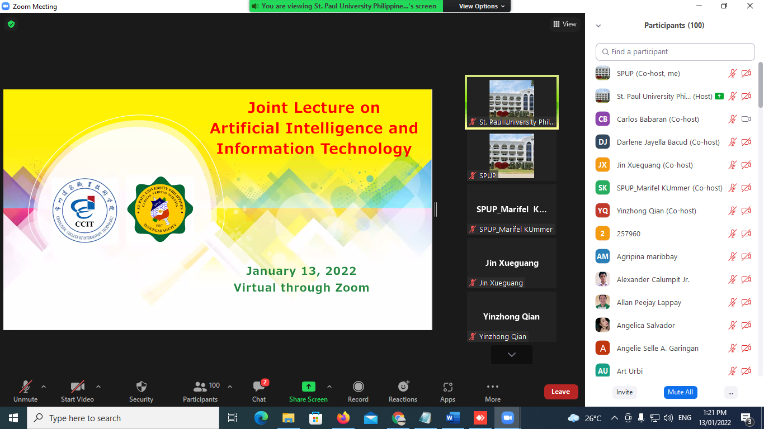Click the ENG language indicator
The height and width of the screenshot is (429, 764).
[685, 418]
